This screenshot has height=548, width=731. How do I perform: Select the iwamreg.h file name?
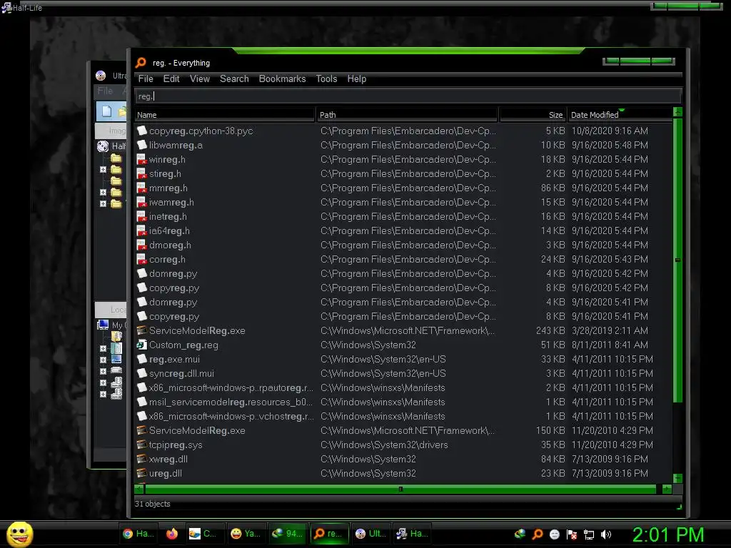[171, 202]
